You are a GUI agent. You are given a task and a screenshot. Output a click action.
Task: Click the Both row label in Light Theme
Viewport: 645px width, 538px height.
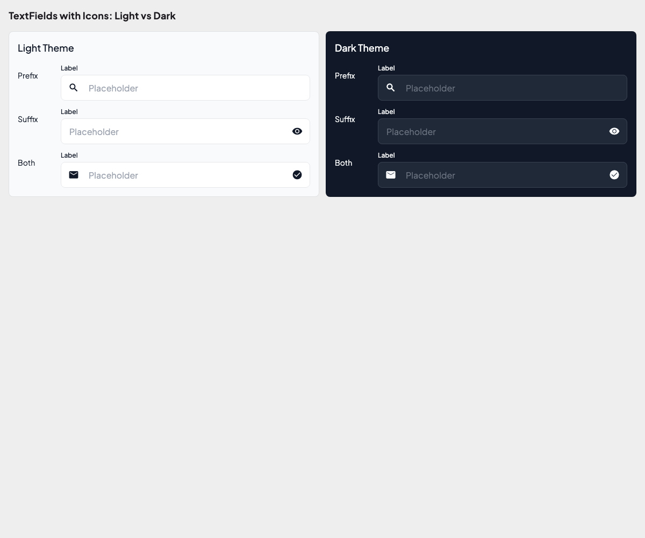26,163
